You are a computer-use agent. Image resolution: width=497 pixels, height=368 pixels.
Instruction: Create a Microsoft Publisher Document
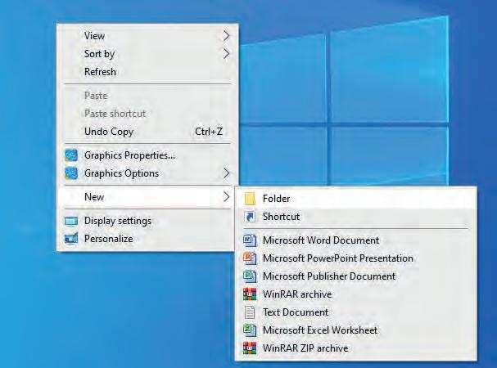click(x=355, y=276)
